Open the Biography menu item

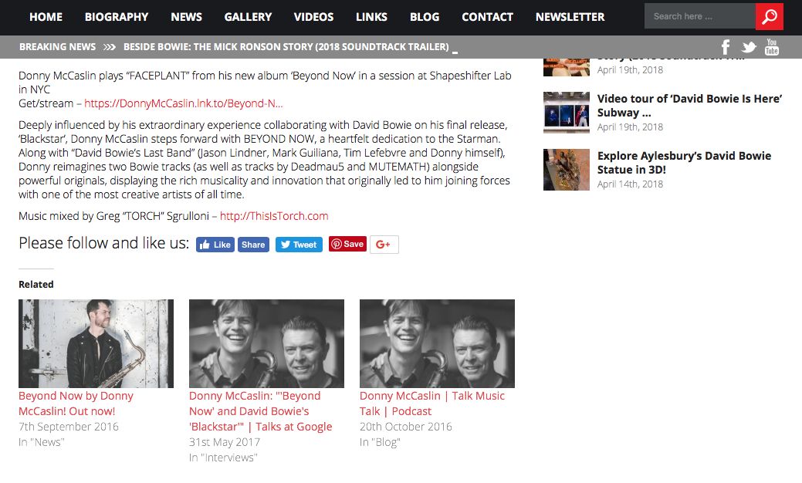(x=117, y=17)
